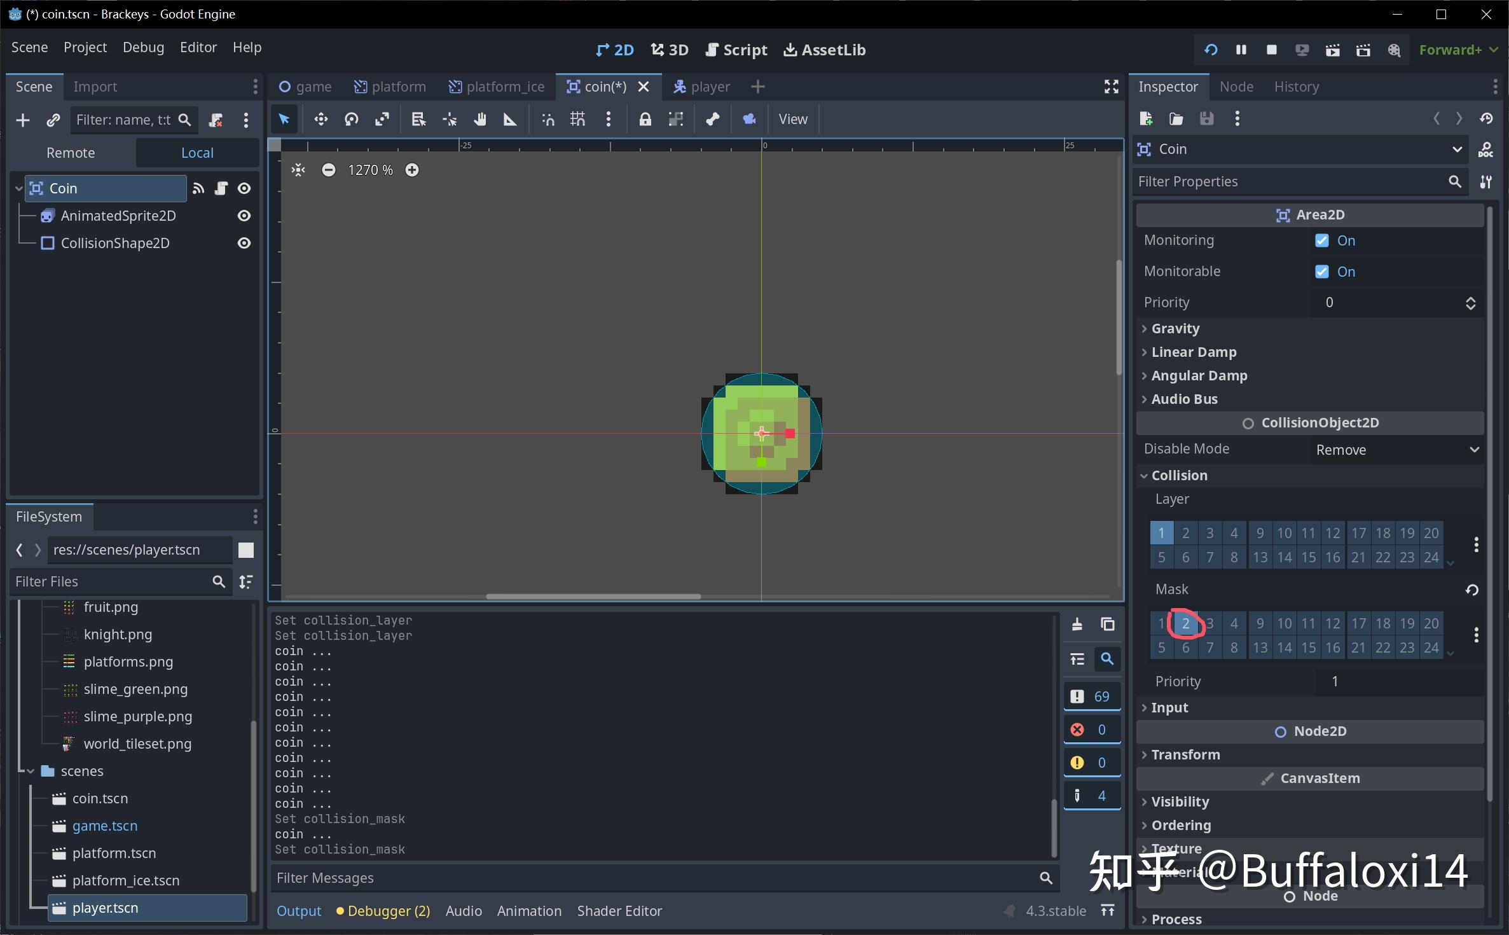Screen dimensions: 1509x935
Task: Disable the Monitoring checkbox
Action: click(x=1321, y=240)
